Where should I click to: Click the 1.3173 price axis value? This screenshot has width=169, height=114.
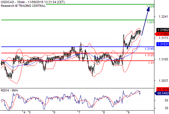[163, 38]
